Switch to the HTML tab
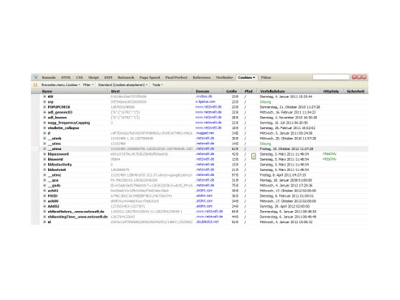Screen dimensions: 400x300 coord(66,78)
